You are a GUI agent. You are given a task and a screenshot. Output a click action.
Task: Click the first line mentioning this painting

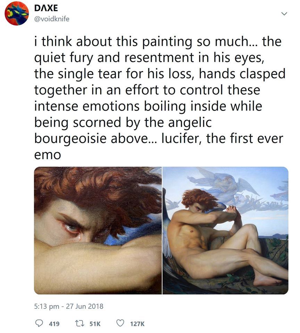pyautogui.click(x=158, y=42)
